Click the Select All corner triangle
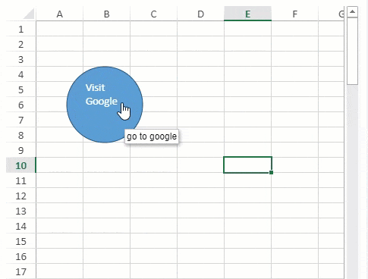368x279 pixels. (x=29, y=14)
